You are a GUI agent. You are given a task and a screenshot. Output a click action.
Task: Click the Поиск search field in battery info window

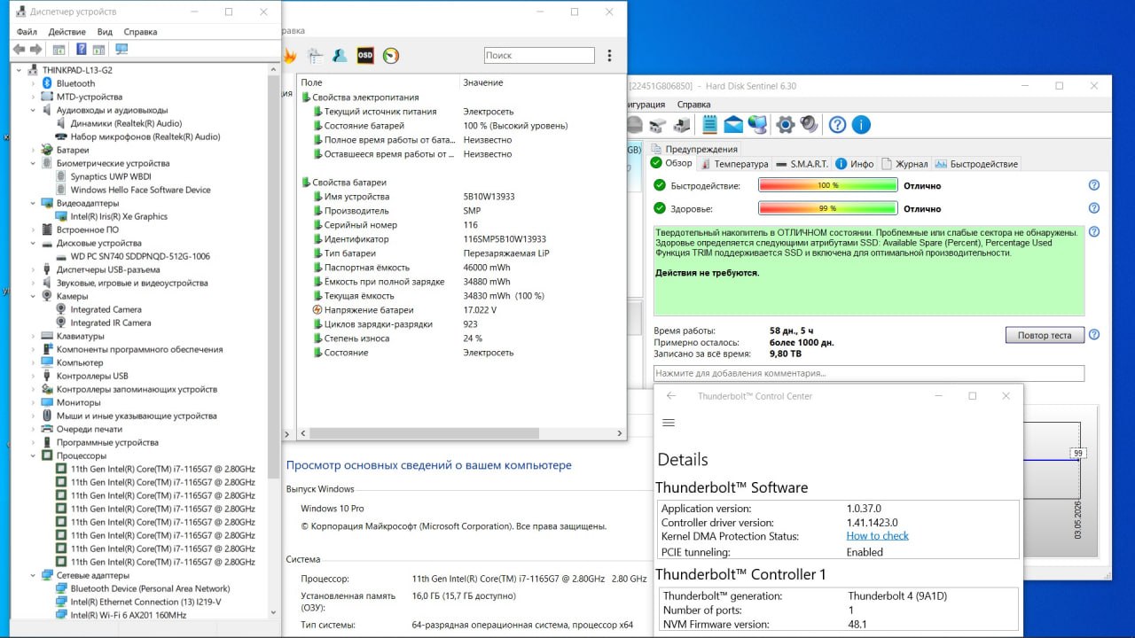pyautogui.click(x=539, y=55)
